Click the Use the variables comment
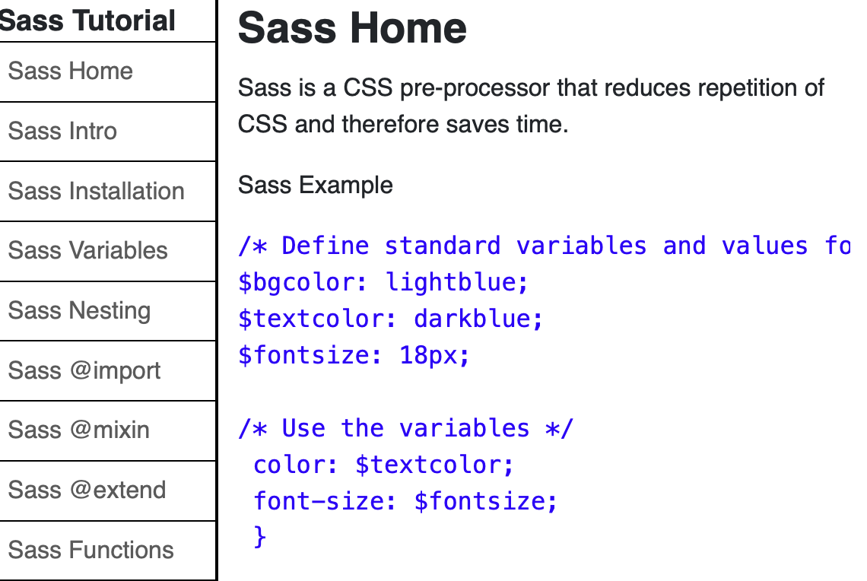The width and height of the screenshot is (867, 581). 406,428
